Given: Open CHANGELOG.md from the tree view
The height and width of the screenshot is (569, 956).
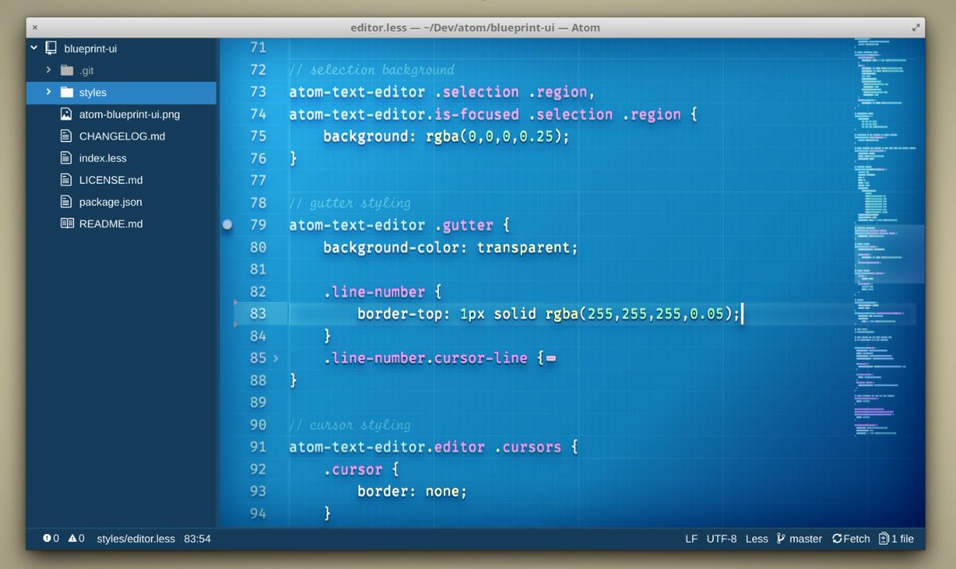Looking at the screenshot, I should pyautogui.click(x=122, y=136).
